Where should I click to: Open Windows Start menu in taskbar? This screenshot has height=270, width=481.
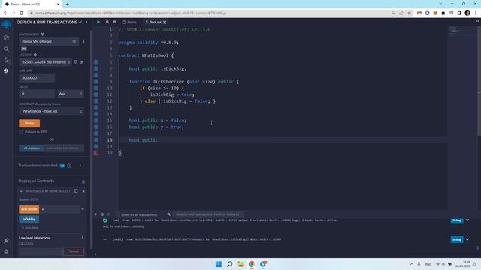219,264
